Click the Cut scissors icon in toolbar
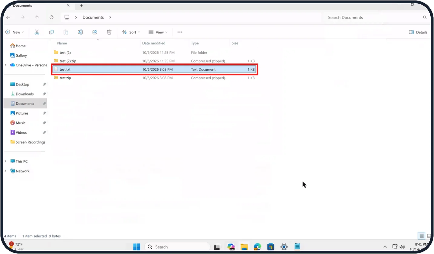Image resolution: width=434 pixels, height=254 pixels. coord(37,32)
